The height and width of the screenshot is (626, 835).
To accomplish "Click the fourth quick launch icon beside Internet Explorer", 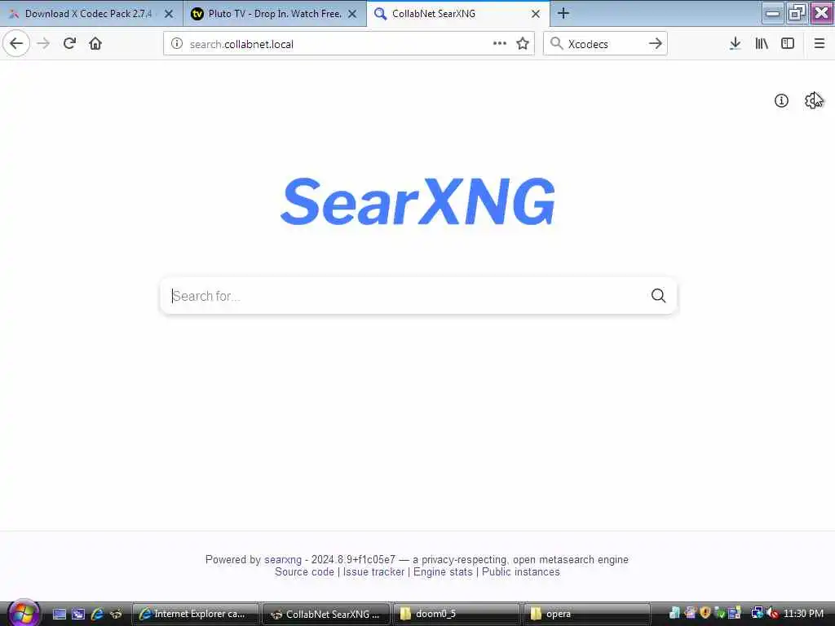I will pos(116,614).
